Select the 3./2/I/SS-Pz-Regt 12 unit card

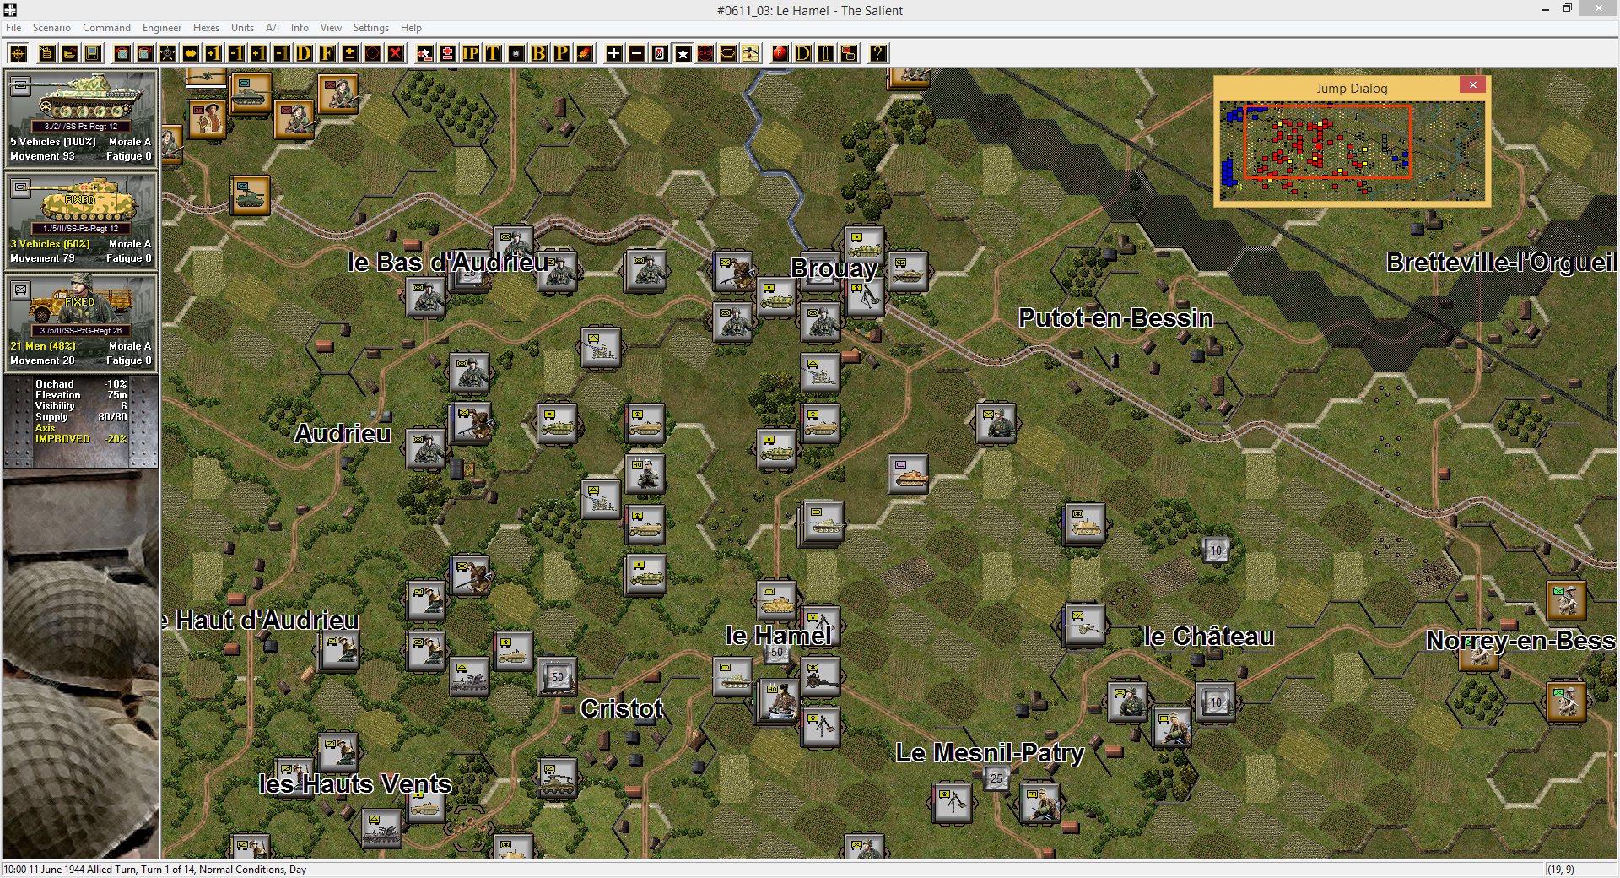click(x=81, y=118)
